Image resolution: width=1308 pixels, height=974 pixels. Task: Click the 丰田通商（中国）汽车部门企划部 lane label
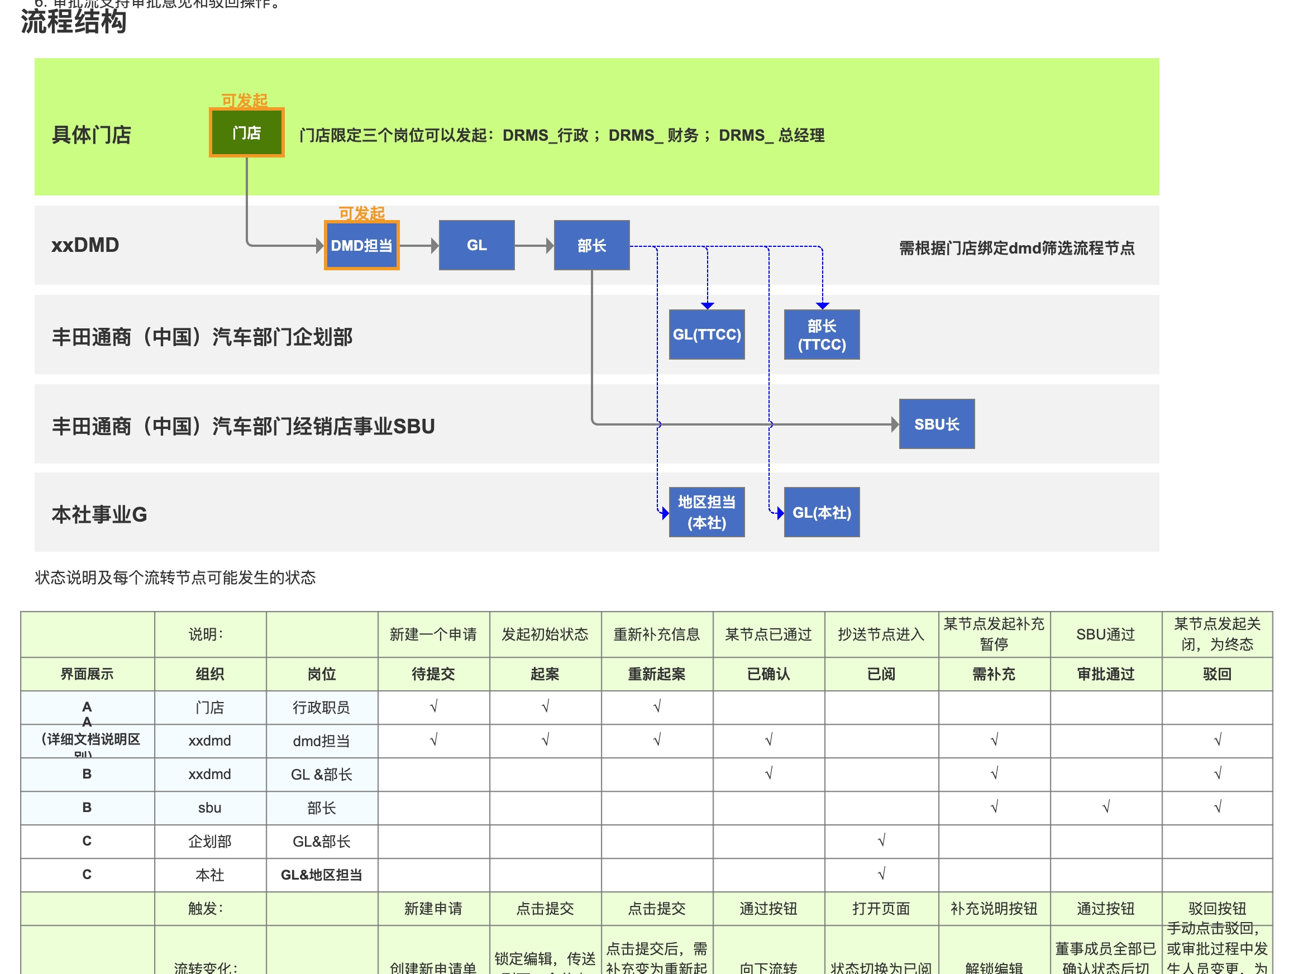click(x=202, y=337)
